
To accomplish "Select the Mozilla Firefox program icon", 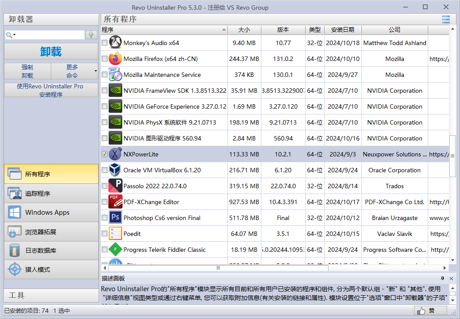I will point(115,59).
